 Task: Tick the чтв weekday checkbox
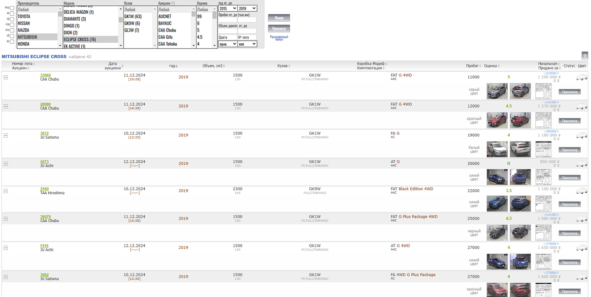(12, 24)
